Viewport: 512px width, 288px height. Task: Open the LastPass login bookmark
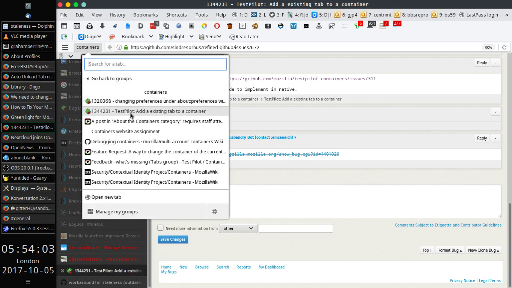click(x=479, y=15)
